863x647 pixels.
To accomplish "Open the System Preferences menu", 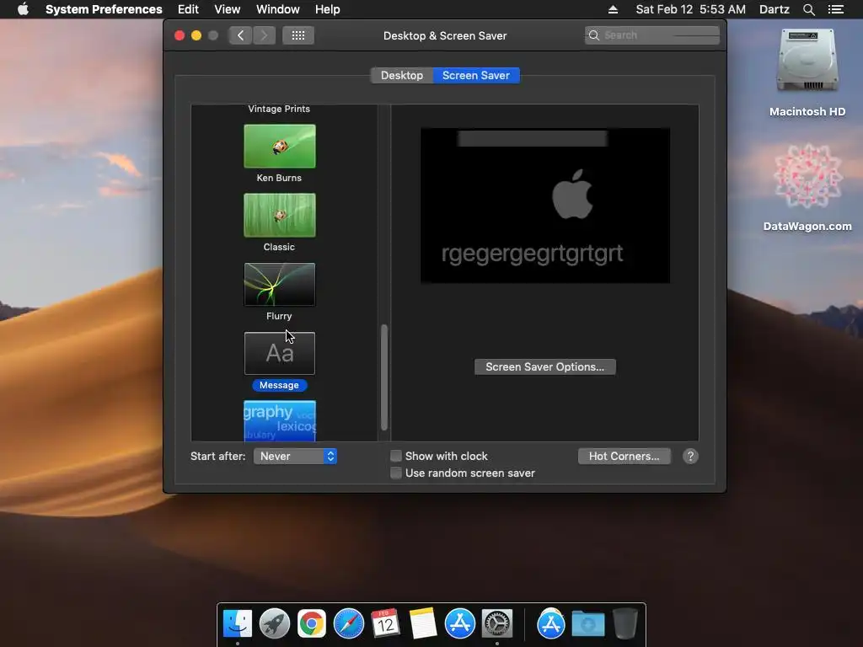I will click(104, 9).
